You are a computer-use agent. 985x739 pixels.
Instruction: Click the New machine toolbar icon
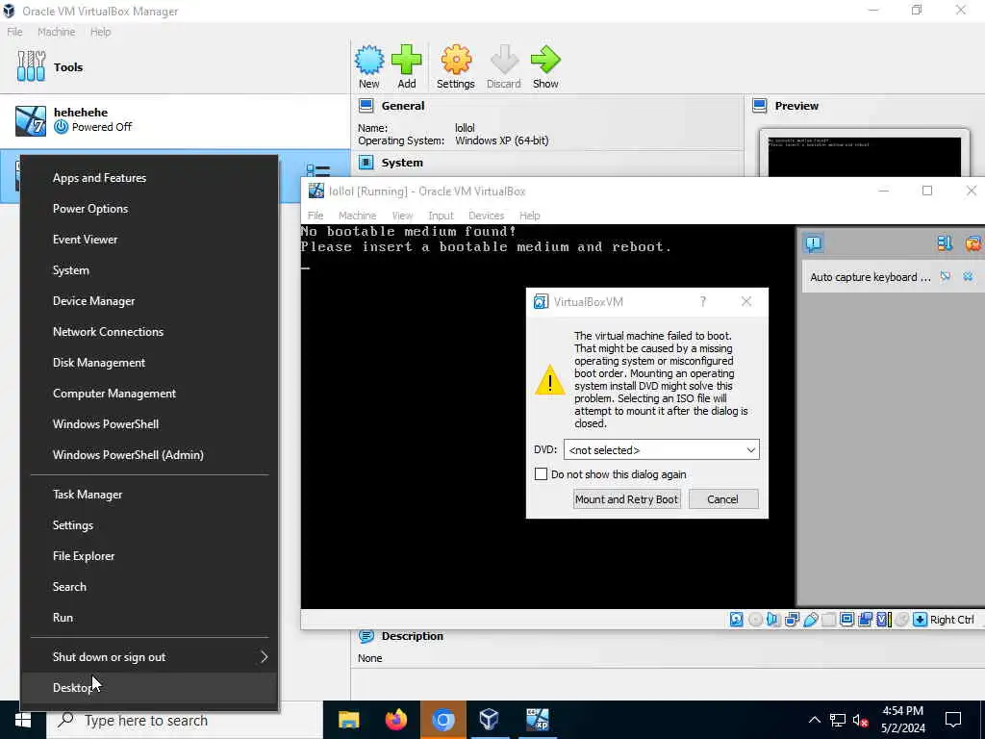click(368, 66)
